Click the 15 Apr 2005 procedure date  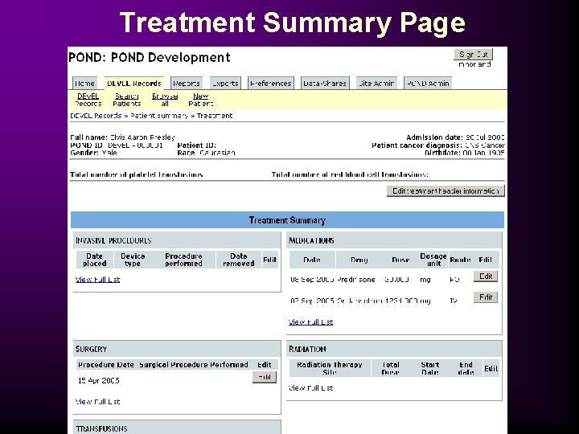99,380
